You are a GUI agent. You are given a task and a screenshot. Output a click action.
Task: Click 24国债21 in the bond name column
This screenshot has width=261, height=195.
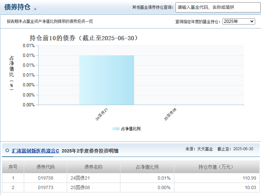click(80, 178)
